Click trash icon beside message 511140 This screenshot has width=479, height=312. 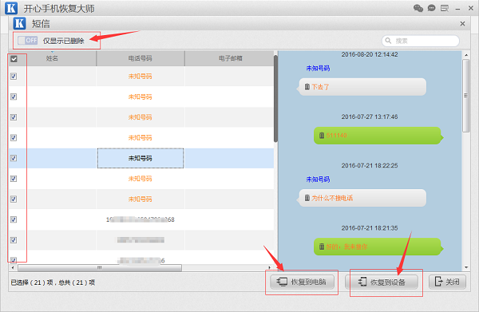(x=322, y=135)
